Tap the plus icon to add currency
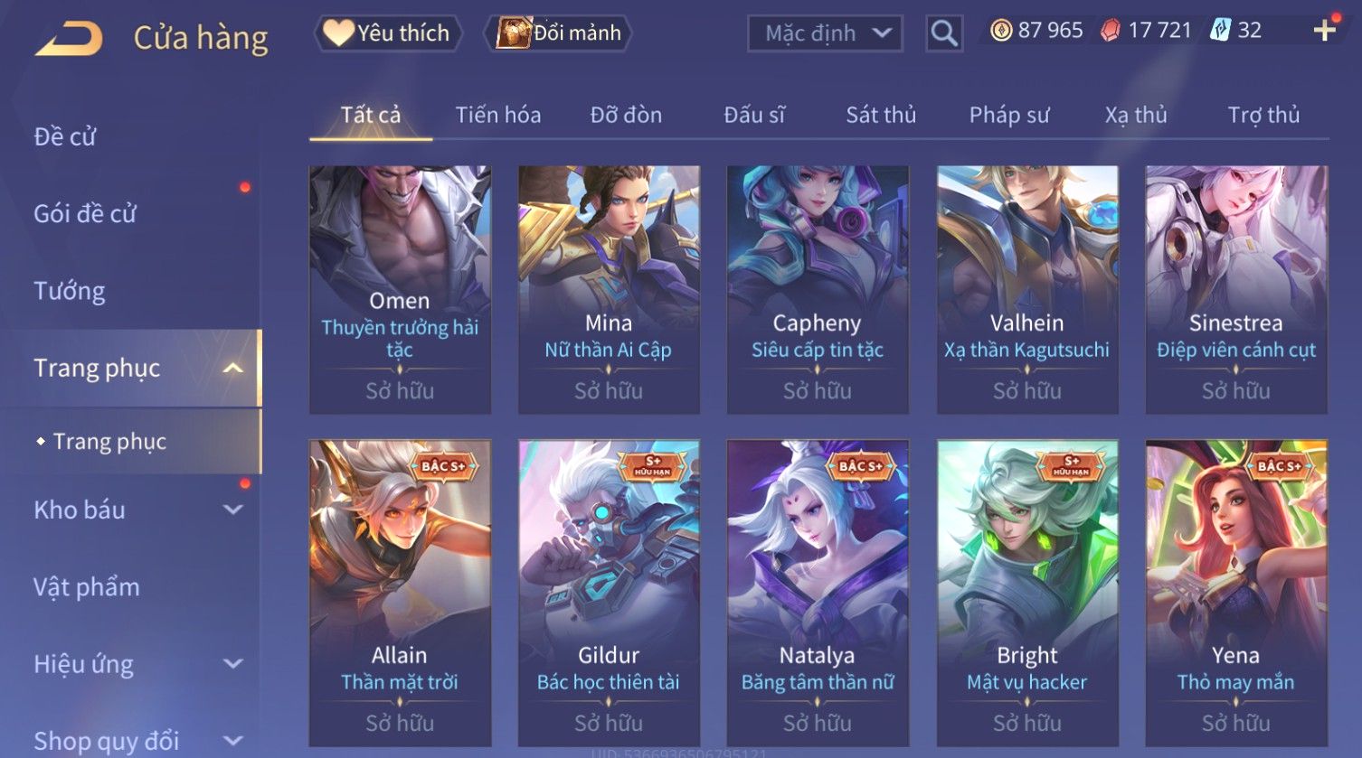Screen dimensions: 1362x758 tap(1325, 31)
